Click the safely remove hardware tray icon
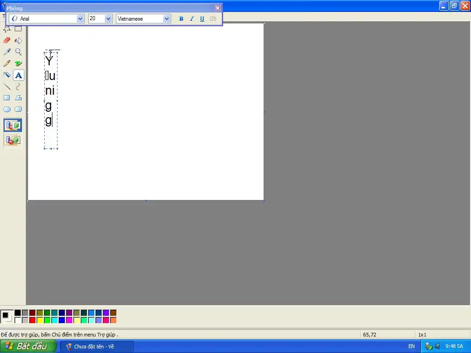Image resolution: width=471 pixels, height=353 pixels. click(x=429, y=346)
